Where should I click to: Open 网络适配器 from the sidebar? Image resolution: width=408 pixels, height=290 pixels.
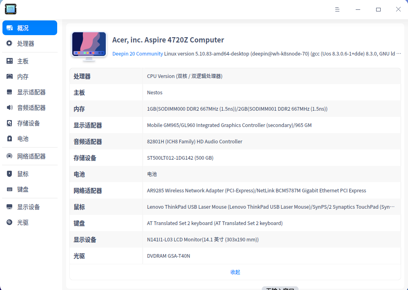[x=9, y=156]
